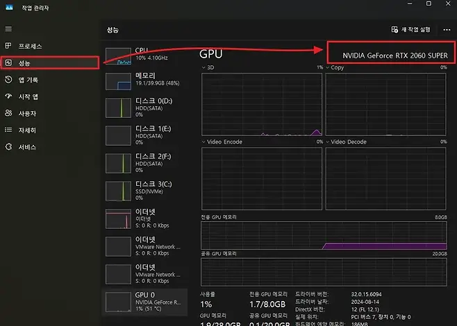Viewport: 457px width, 326px height.
Task: Click the 20.0GB shared memory scale label
Action: (x=440, y=254)
